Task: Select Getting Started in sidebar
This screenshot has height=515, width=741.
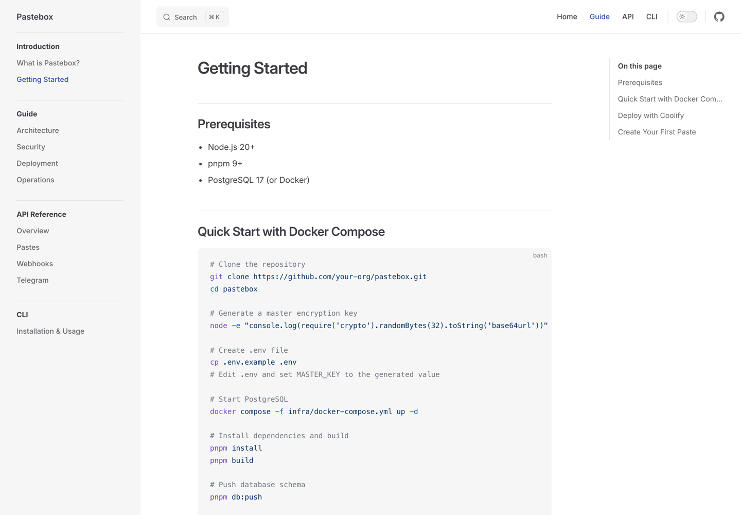Action: tap(42, 79)
